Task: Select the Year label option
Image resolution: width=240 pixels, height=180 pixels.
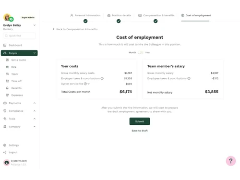Action: pos(147,52)
